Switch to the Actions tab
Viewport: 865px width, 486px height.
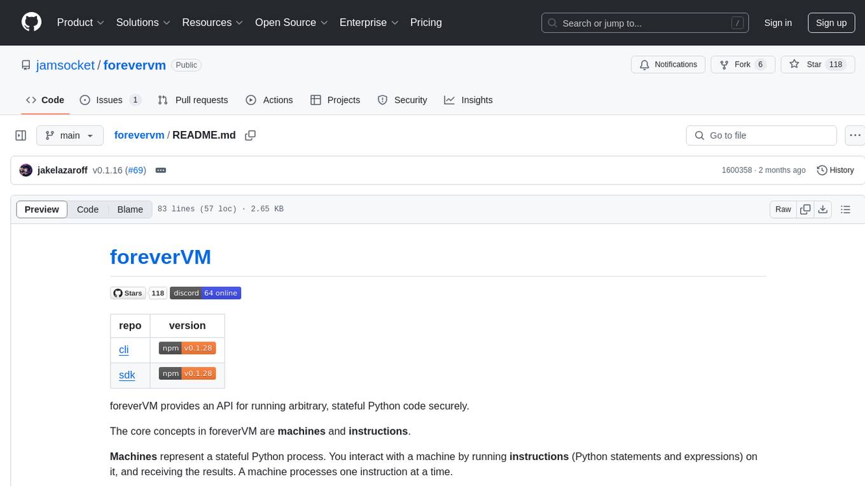(x=269, y=100)
